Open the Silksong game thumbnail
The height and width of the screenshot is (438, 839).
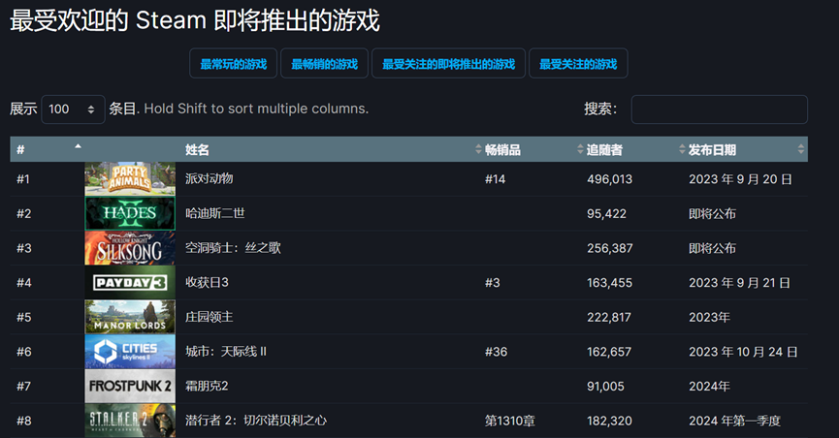coord(130,248)
